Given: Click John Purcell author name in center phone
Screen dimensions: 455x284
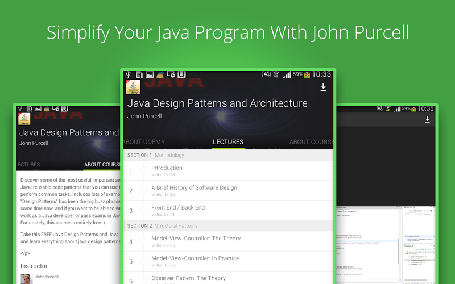Looking at the screenshot, I should (144, 116).
